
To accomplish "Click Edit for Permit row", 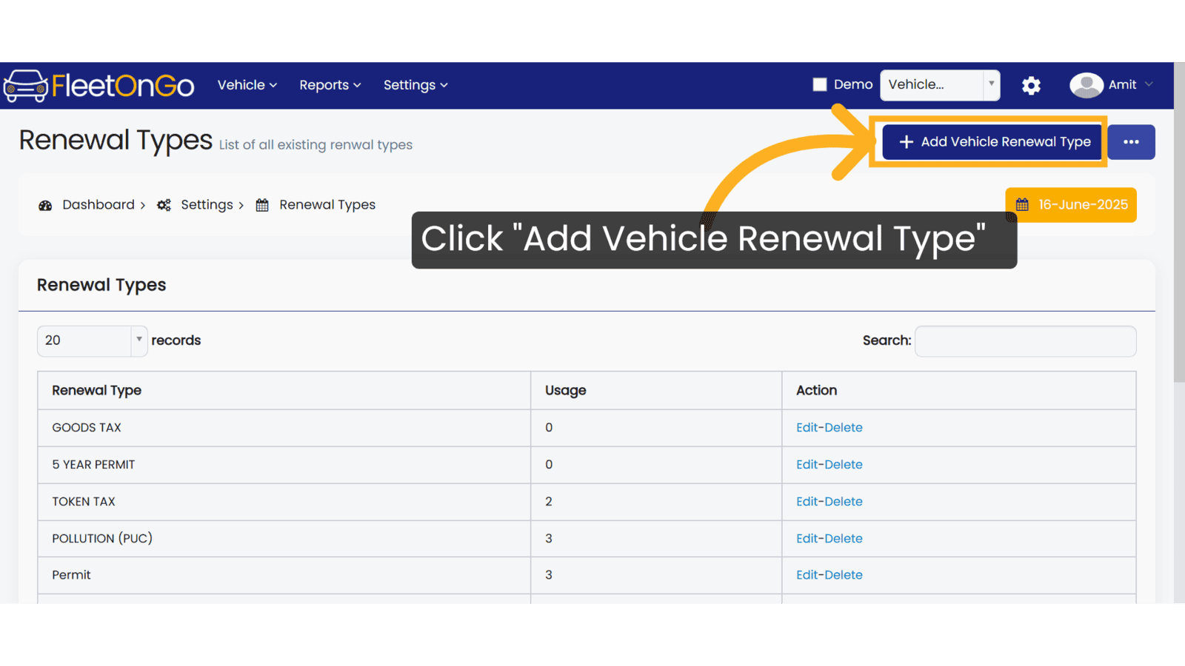I will pos(807,575).
